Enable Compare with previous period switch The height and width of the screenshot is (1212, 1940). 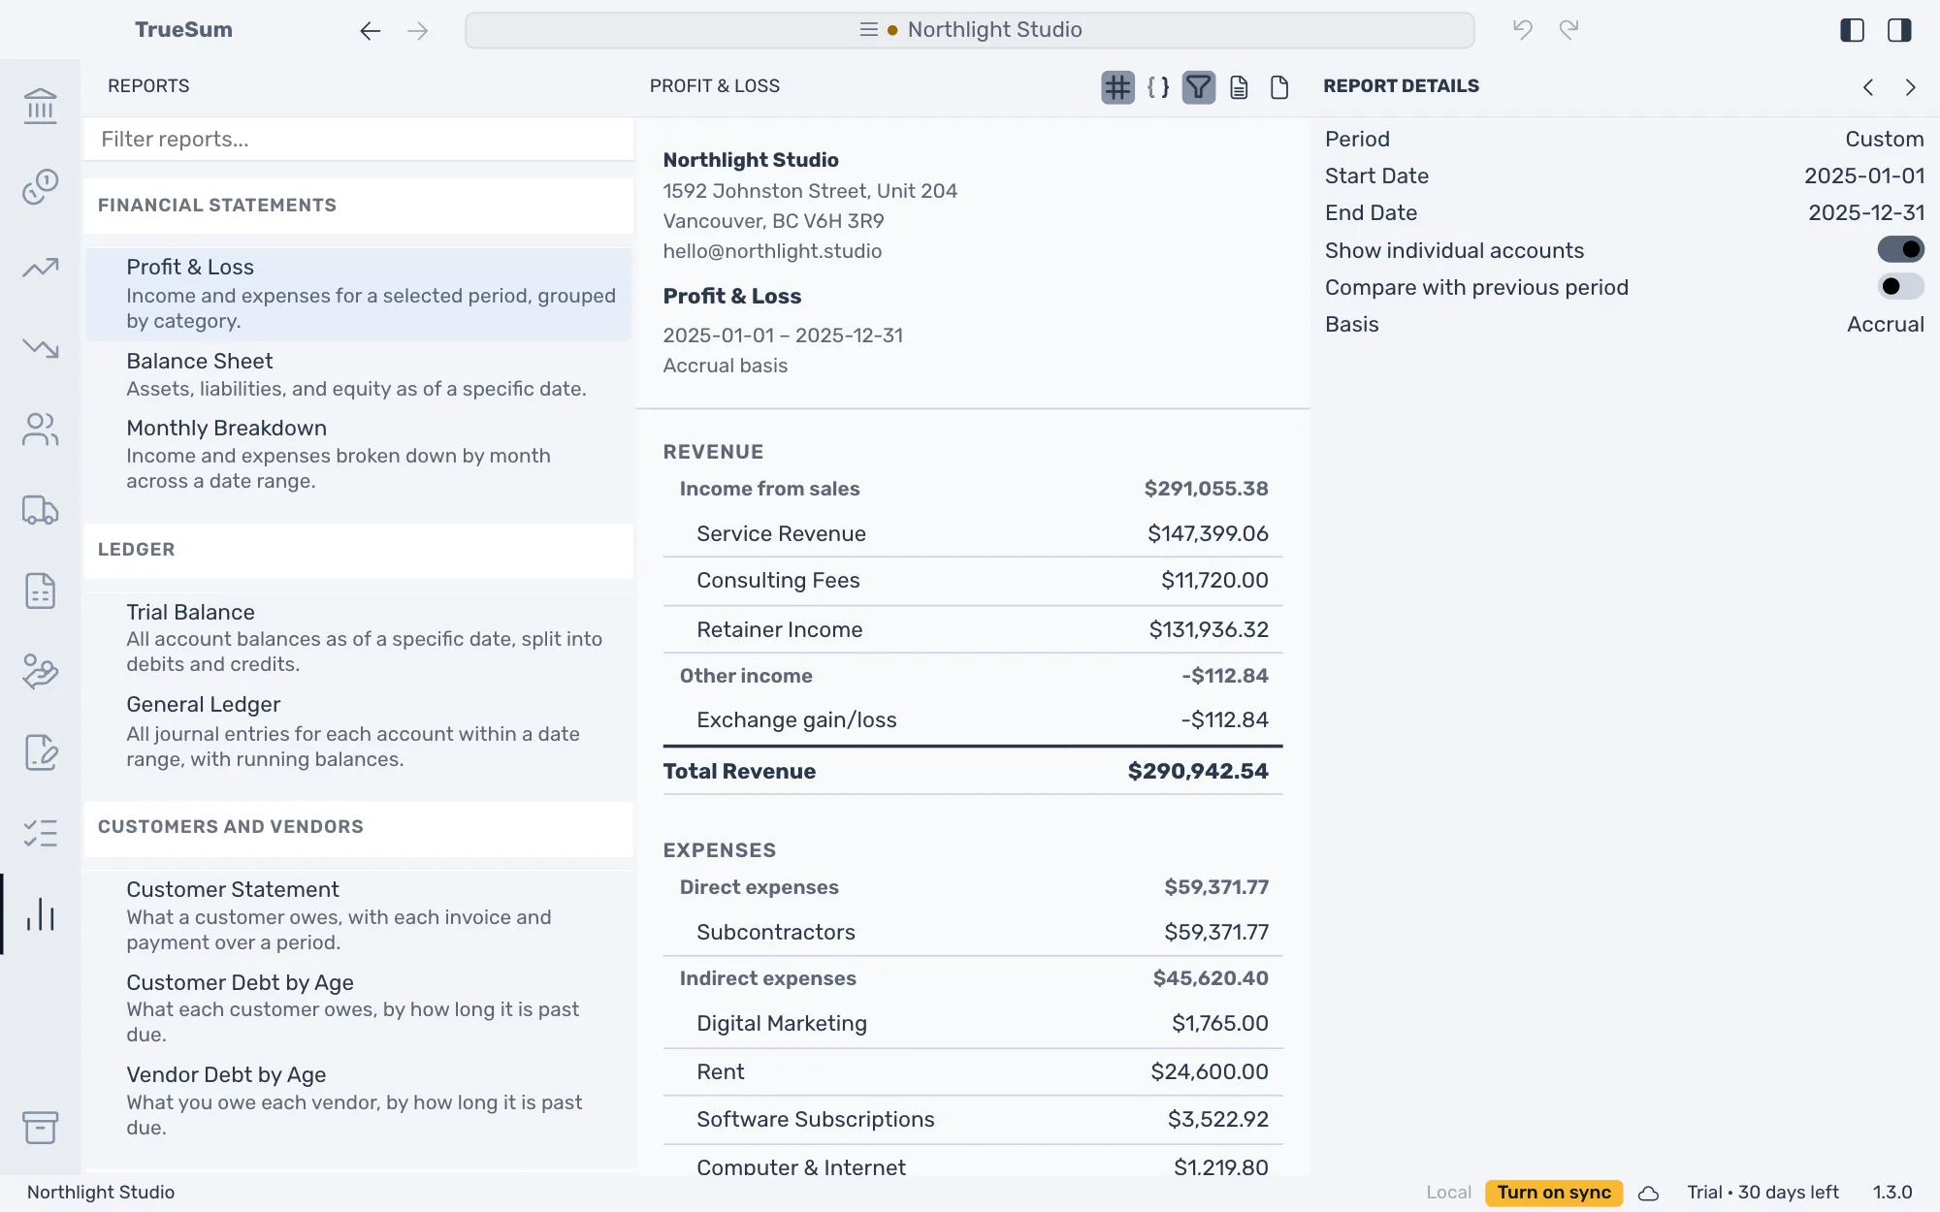coord(1900,287)
